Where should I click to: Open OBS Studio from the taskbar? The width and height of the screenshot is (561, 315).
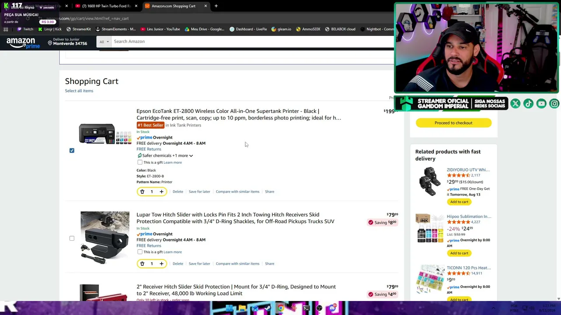tap(319, 308)
